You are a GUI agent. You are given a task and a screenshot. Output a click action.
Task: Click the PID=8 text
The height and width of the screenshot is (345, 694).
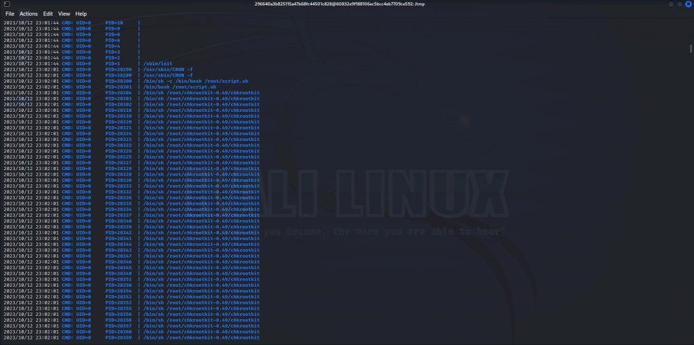(113, 34)
